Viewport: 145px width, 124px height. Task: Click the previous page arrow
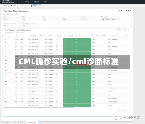point(117,110)
